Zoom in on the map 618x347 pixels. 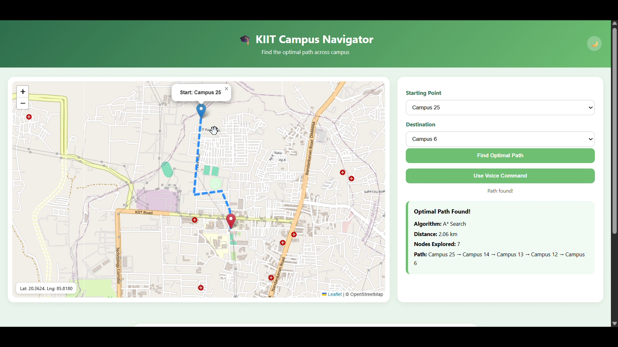tap(23, 91)
